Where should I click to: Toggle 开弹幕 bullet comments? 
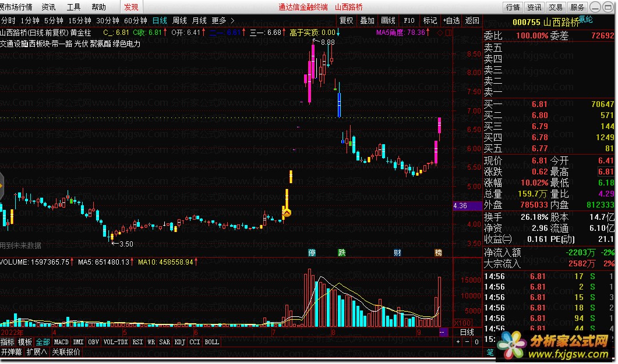[x=12, y=352]
